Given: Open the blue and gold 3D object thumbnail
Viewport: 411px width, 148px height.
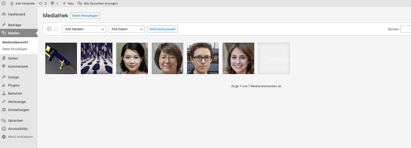Looking at the screenshot, I should [61, 58].
